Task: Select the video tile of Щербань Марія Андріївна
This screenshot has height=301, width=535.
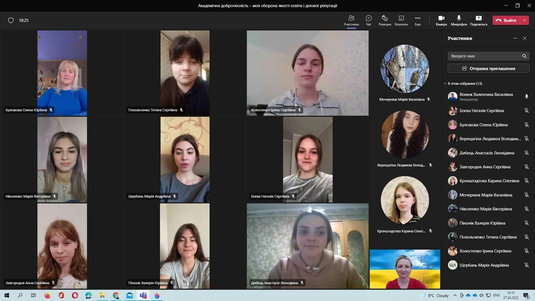Action: (185, 160)
